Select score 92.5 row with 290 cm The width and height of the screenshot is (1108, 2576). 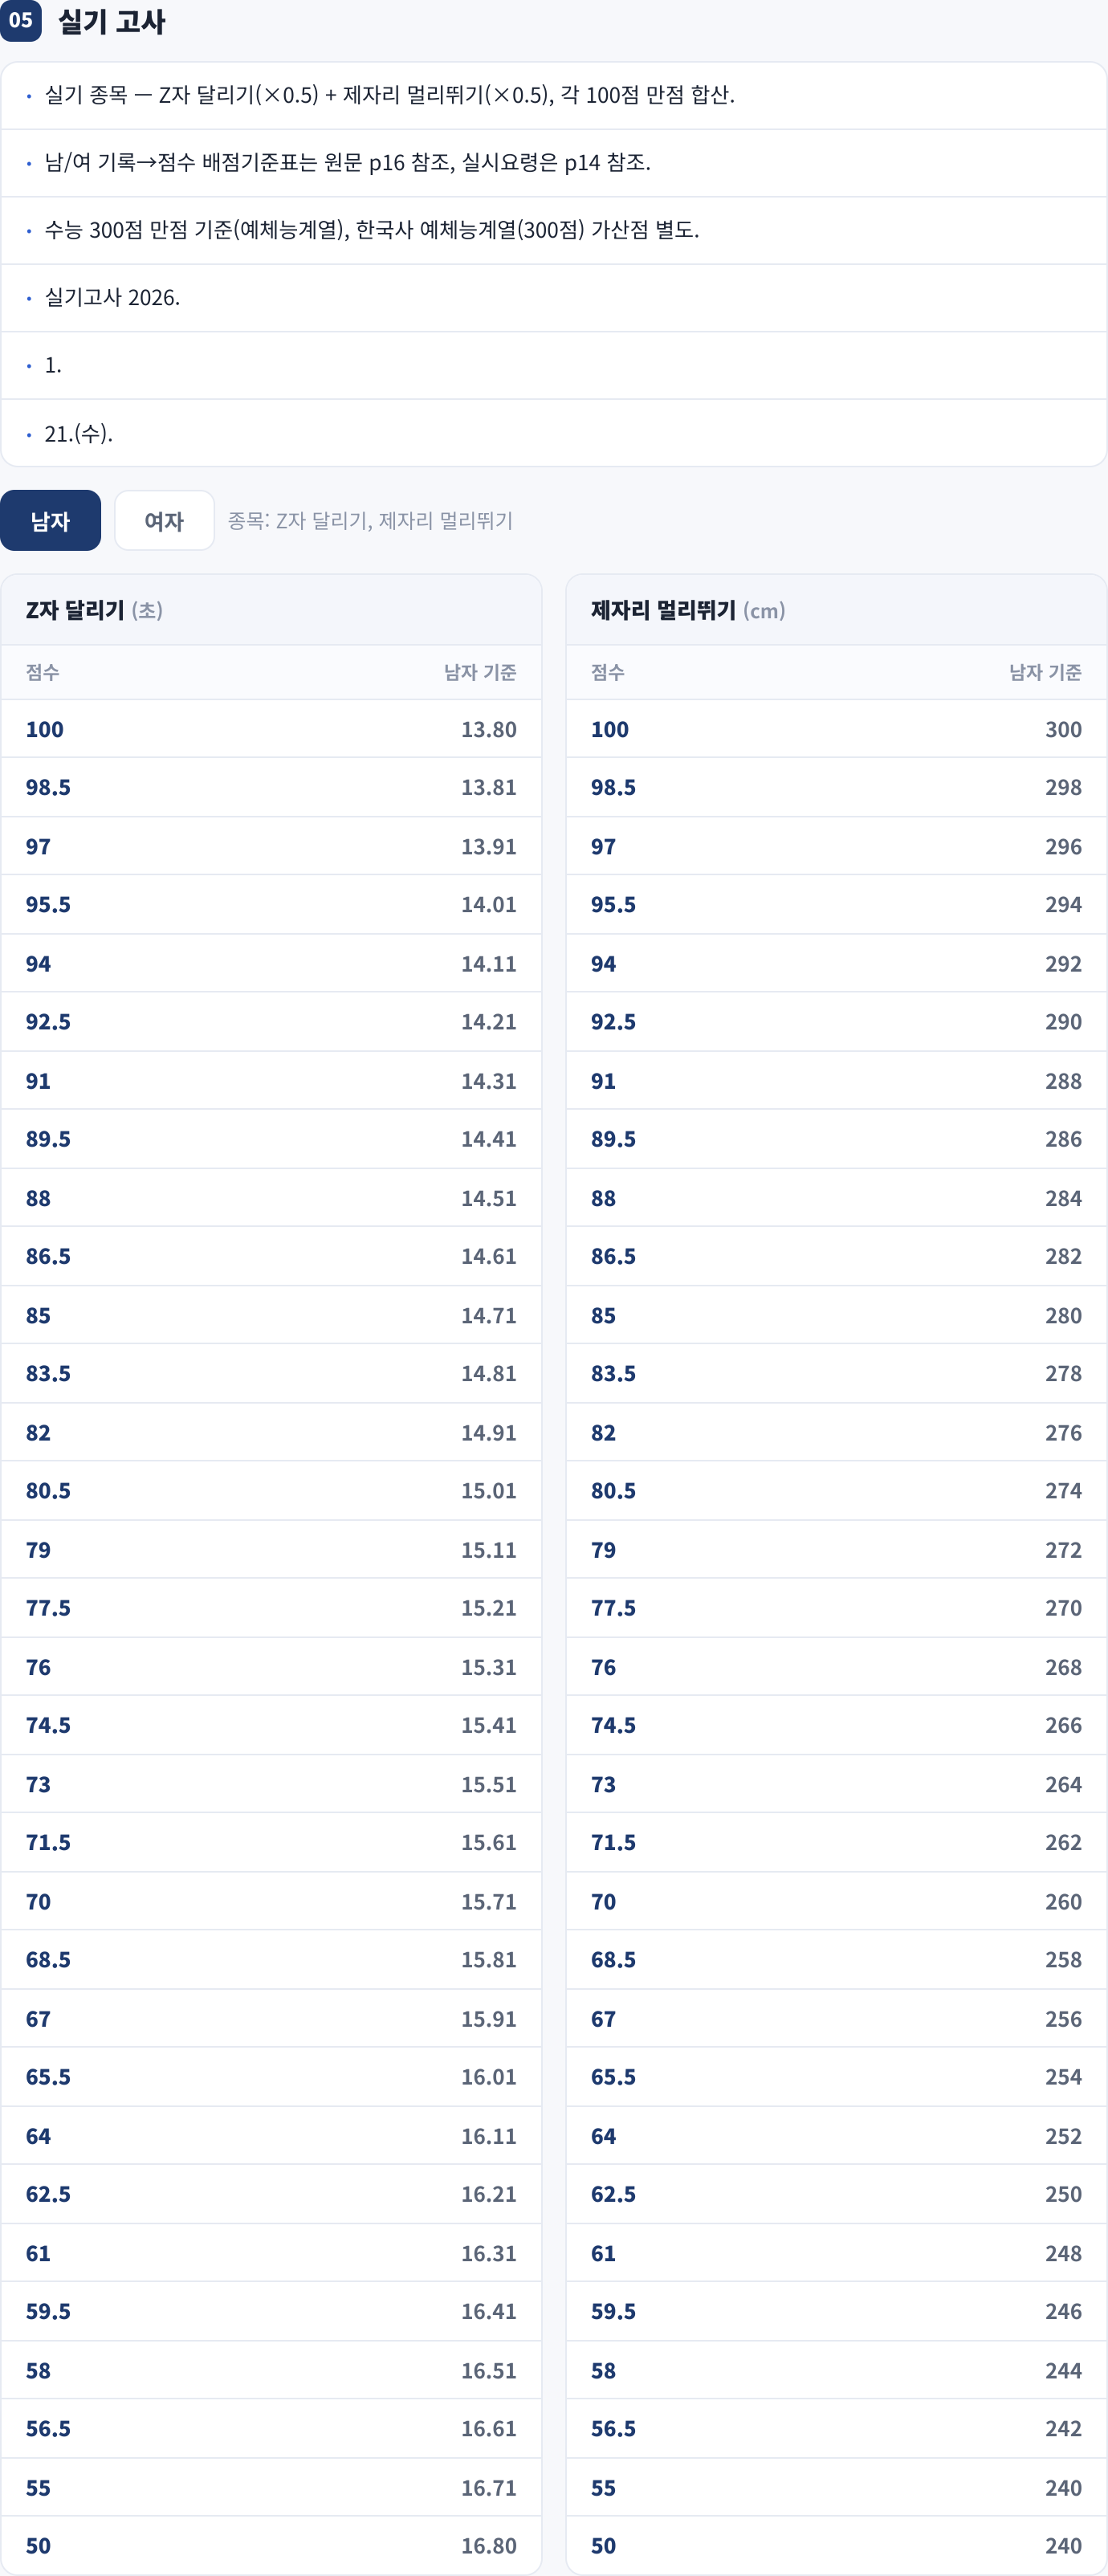(836, 1022)
